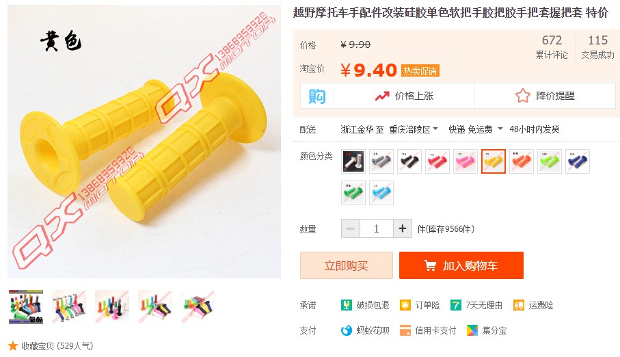620x357 pixels.
Task: Select the yellow grip color option
Action: 494,161
